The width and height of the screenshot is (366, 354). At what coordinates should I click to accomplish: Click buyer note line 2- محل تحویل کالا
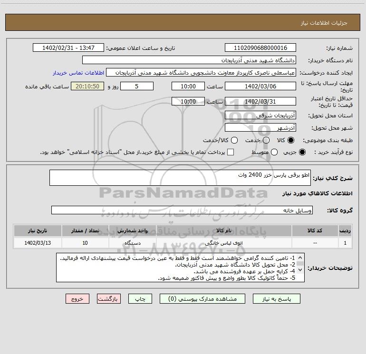235,265
